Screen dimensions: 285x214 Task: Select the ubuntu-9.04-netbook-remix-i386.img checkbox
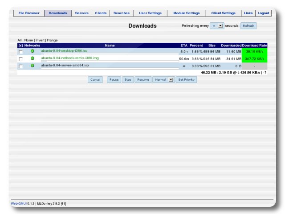click(21, 59)
